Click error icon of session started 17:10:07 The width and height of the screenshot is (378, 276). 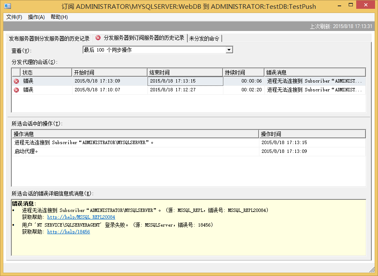click(16, 90)
